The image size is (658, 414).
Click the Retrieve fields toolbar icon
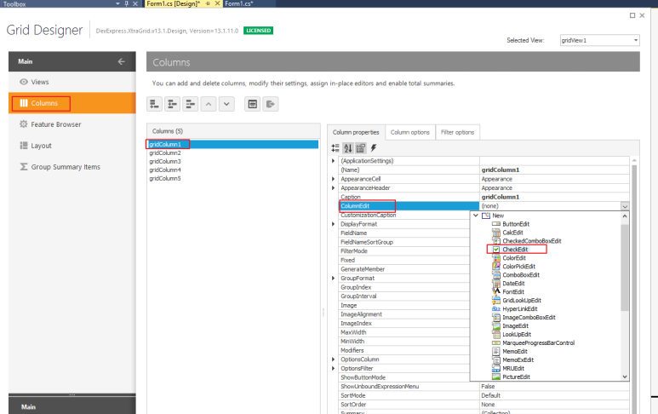(253, 104)
